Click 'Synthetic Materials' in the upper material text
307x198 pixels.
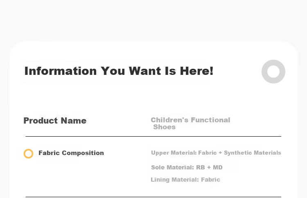click(x=253, y=153)
